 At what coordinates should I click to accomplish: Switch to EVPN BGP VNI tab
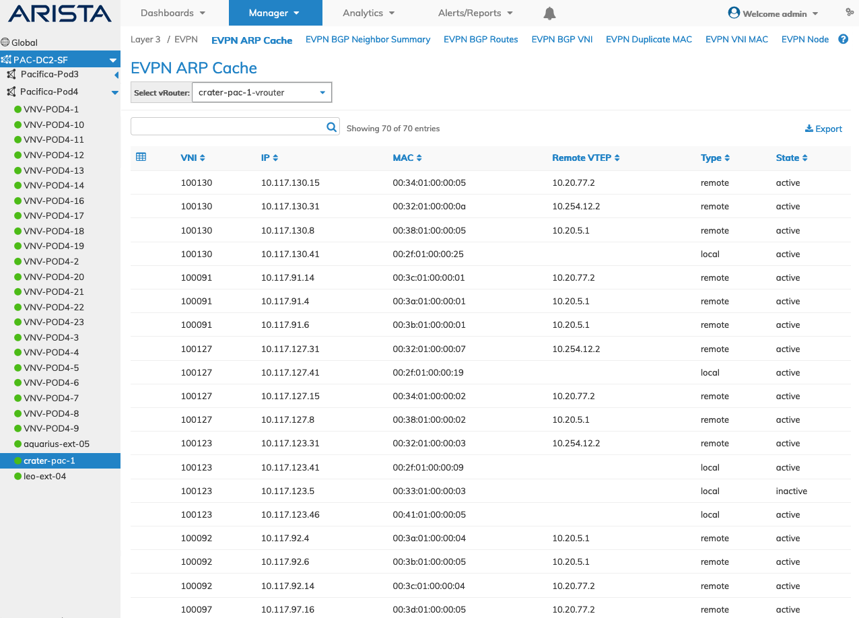pos(562,40)
